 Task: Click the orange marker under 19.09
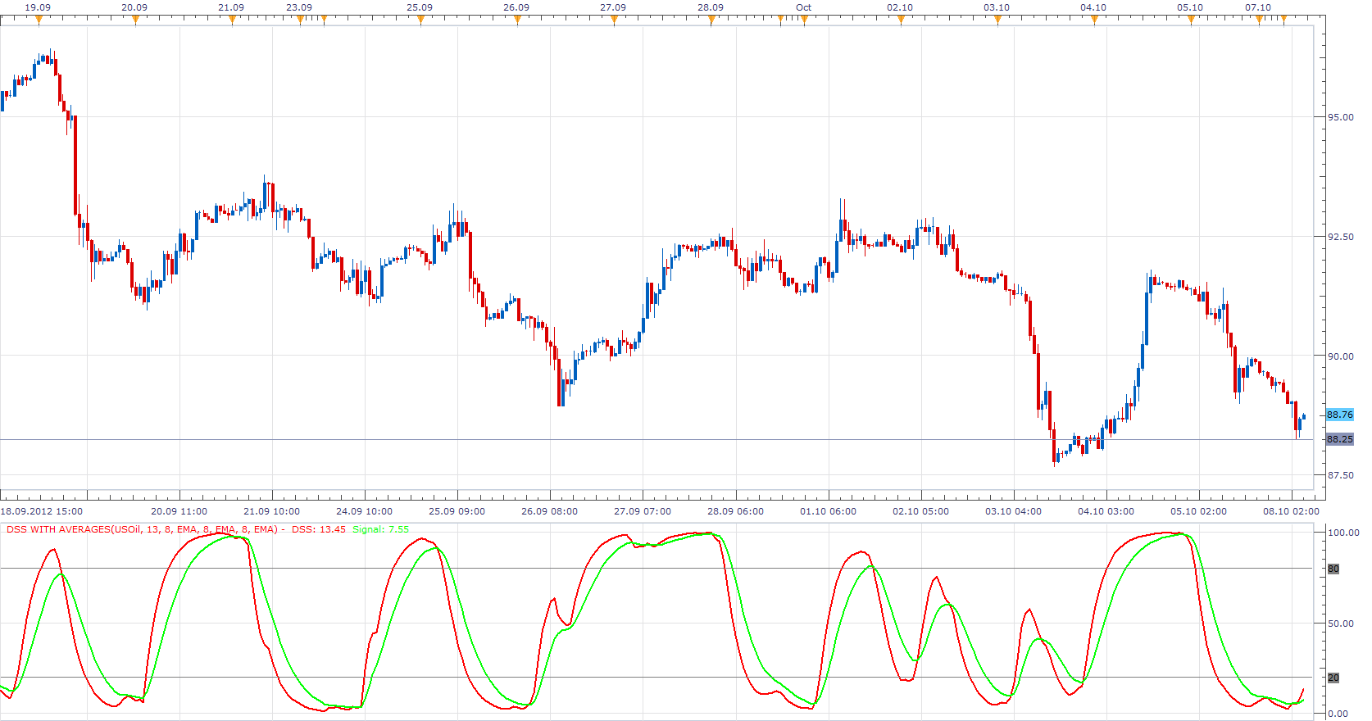(39, 20)
